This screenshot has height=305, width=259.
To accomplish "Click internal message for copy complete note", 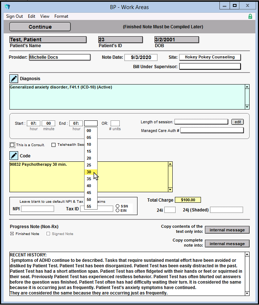I will coord(227,244).
